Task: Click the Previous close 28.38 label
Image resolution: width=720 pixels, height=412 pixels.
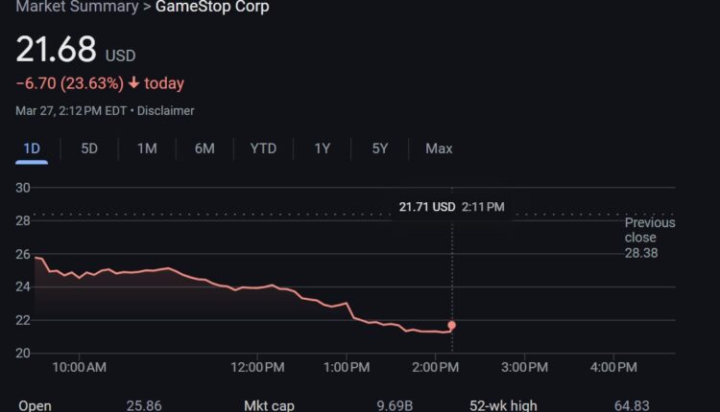Action: pos(650,238)
